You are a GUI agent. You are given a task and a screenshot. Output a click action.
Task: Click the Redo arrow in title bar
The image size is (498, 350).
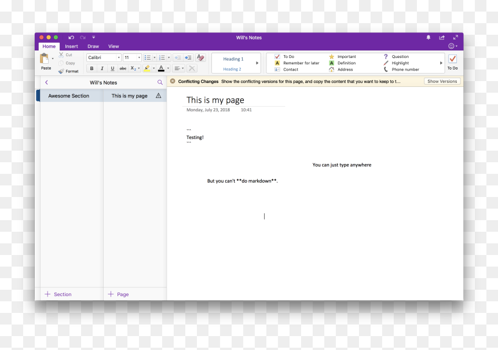point(83,38)
